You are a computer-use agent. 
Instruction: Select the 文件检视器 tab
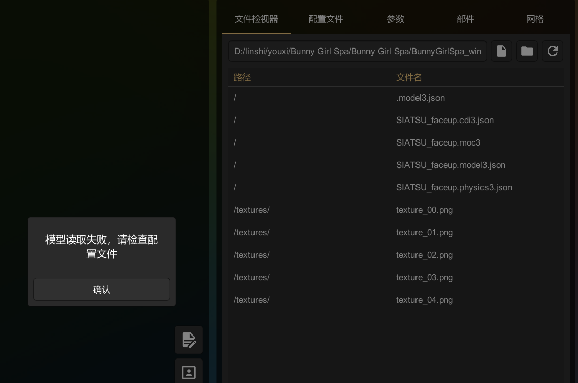257,19
